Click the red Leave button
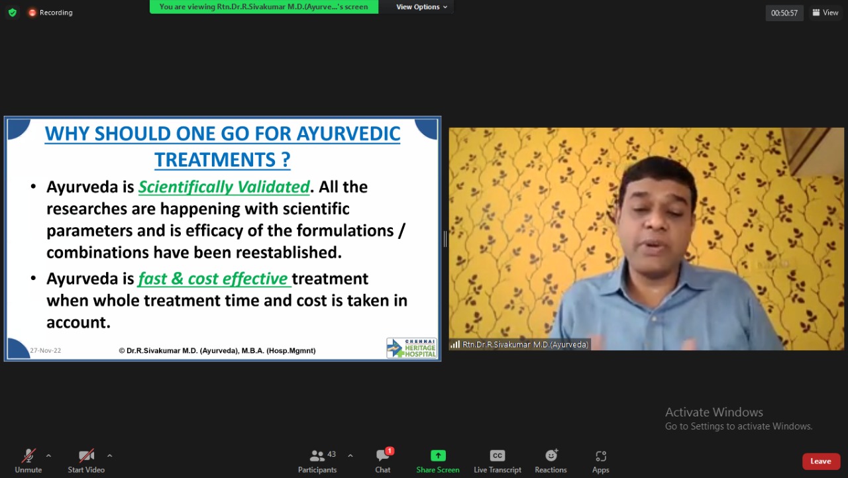This screenshot has width=848, height=478. (x=820, y=461)
